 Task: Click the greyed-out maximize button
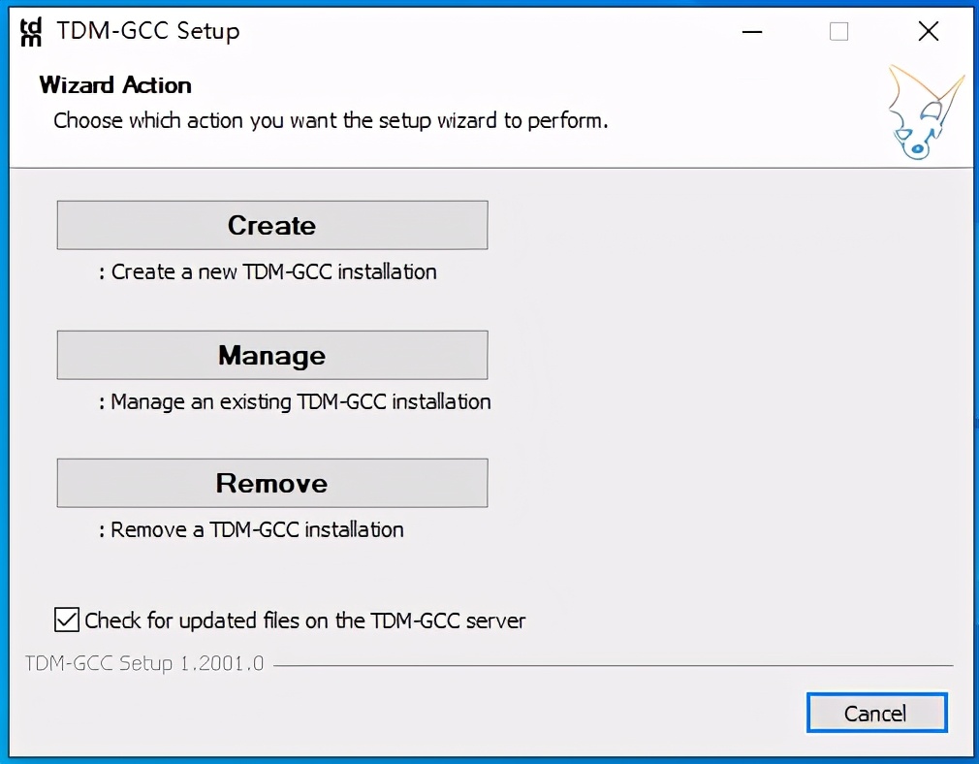point(839,32)
